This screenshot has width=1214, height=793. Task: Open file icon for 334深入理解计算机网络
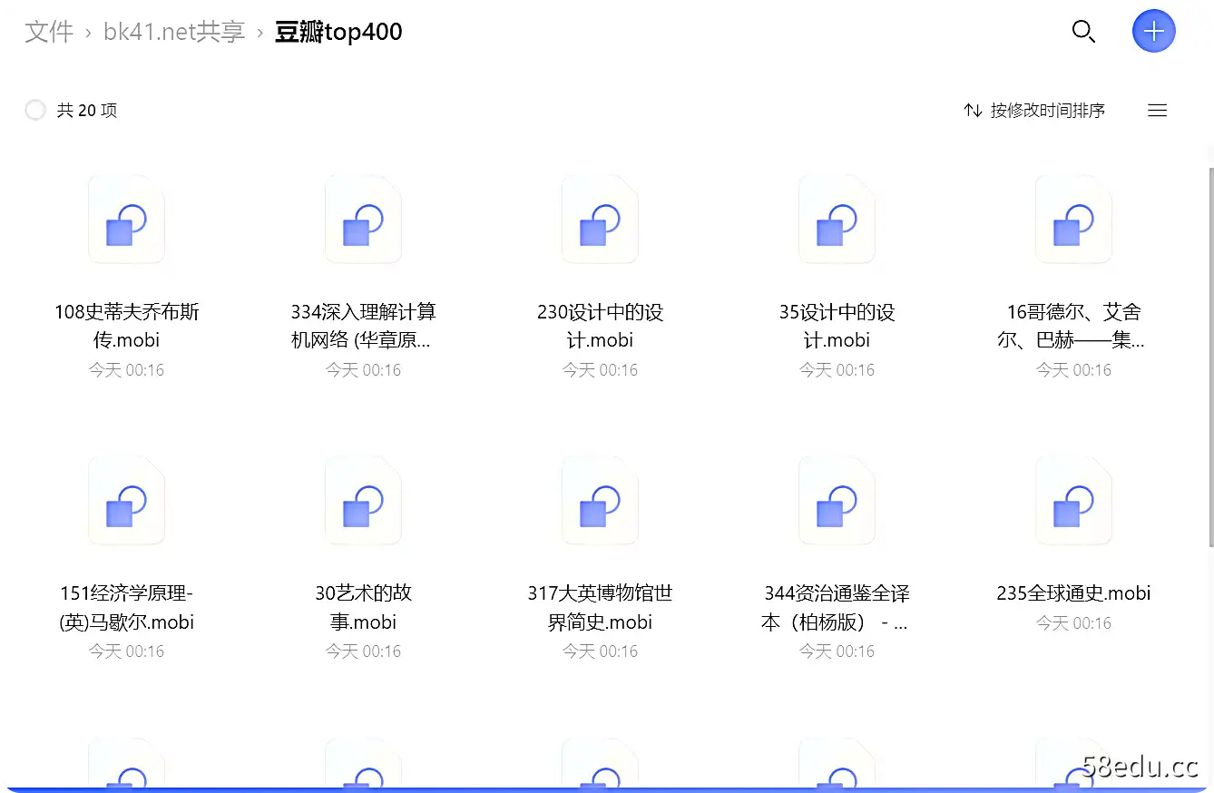coord(363,220)
